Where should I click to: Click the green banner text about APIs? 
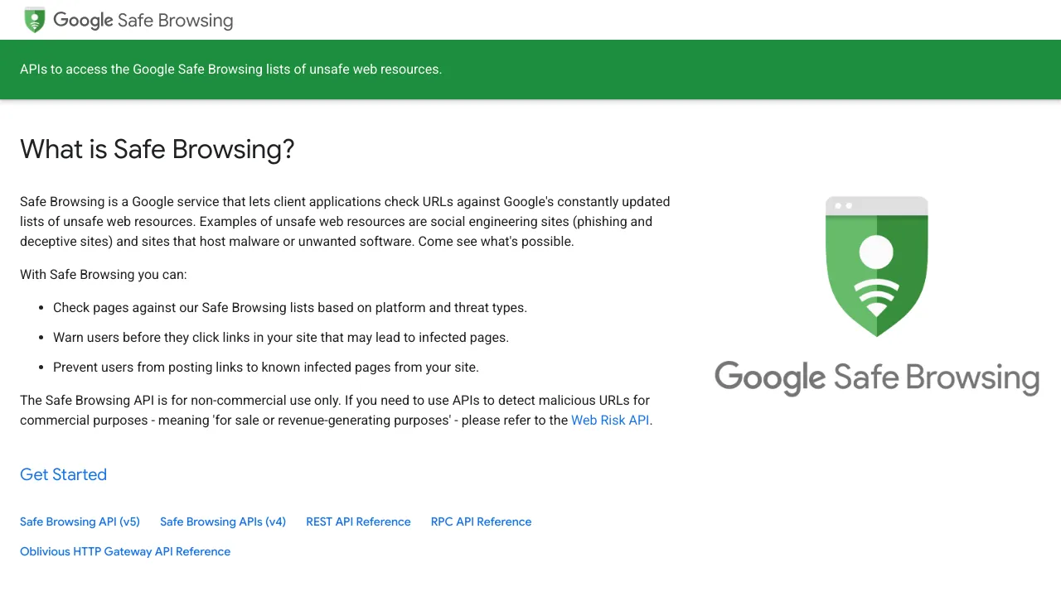pos(230,70)
